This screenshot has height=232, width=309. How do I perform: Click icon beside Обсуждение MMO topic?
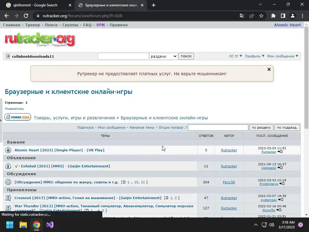(x=8, y=182)
